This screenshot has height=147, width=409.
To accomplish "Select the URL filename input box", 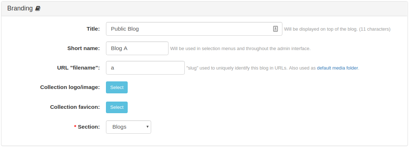I will (145, 68).
